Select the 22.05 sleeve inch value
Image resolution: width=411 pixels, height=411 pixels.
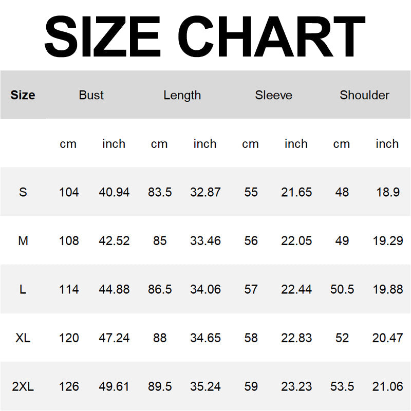tap(296, 240)
